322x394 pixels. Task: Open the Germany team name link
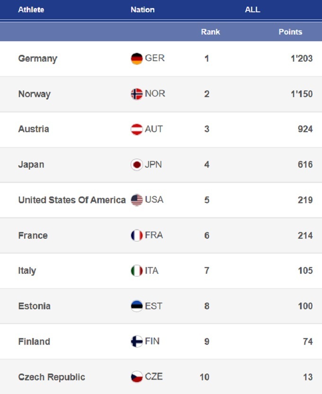click(37, 59)
